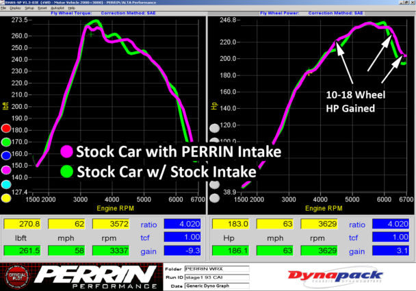
Task: Open the Autoplot menu
Action: pyautogui.click(x=57, y=8)
